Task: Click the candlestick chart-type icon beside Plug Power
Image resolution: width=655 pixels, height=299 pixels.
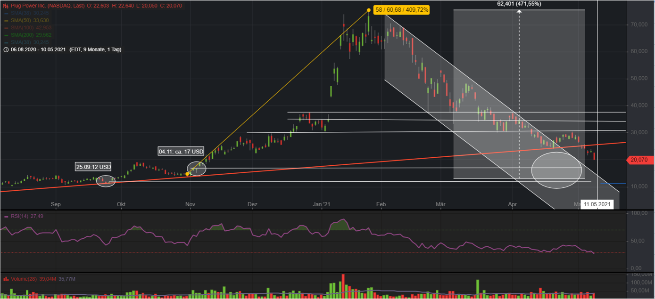Action: [6, 6]
